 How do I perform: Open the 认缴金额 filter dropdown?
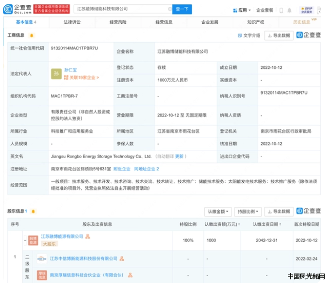[x=218, y=211]
